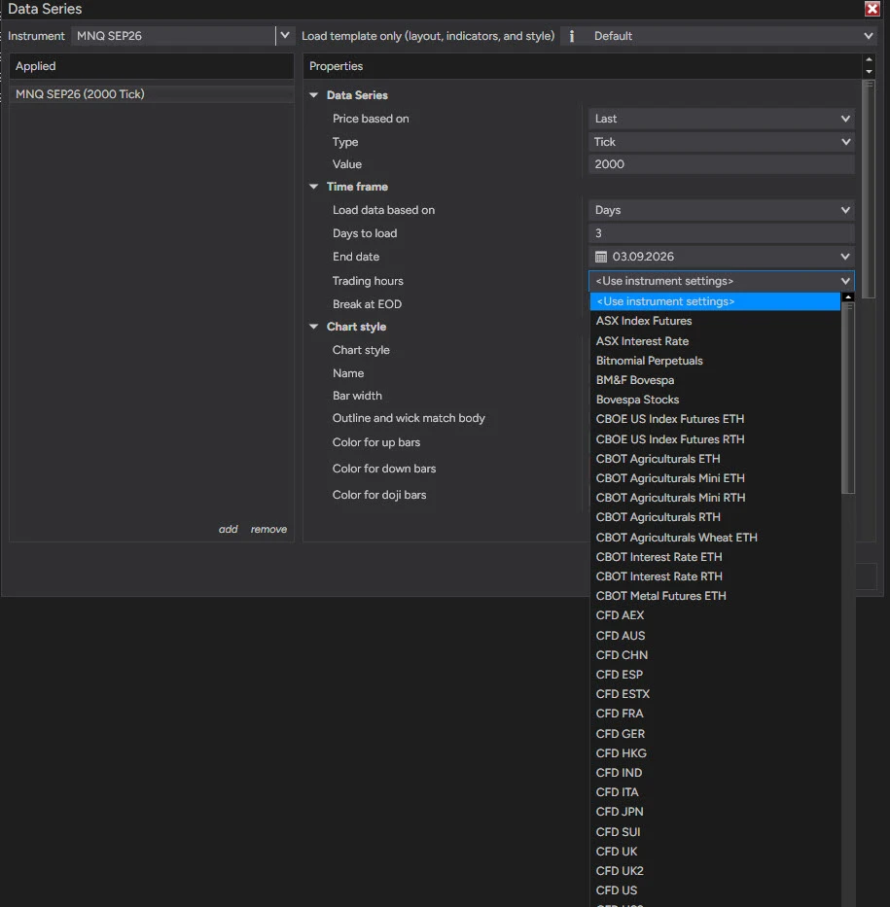Viewport: 890px width, 907px height.
Task: Select CFD GER option
Action: (x=715, y=734)
